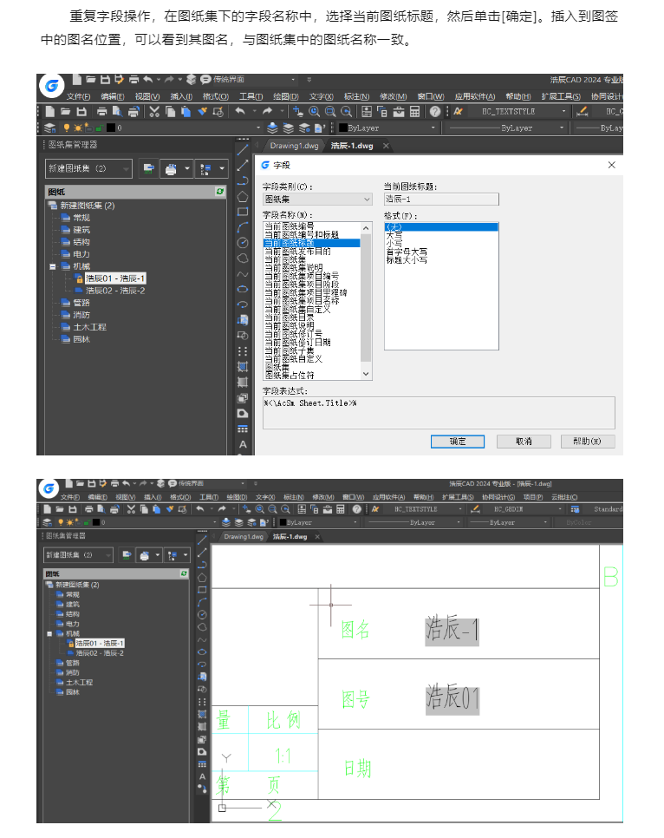Close the 字段 dialog with the X button

(x=612, y=165)
